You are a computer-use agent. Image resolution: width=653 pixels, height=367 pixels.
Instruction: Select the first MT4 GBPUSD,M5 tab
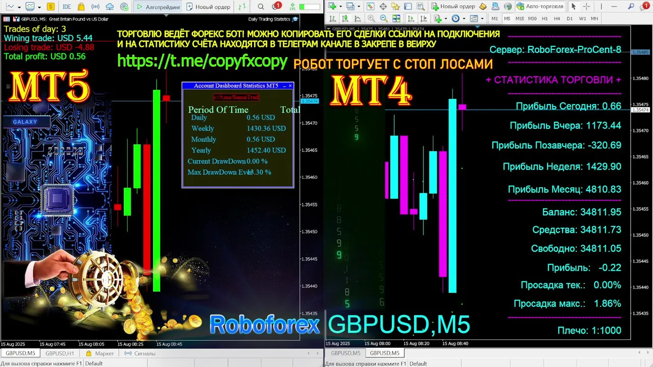[345, 353]
